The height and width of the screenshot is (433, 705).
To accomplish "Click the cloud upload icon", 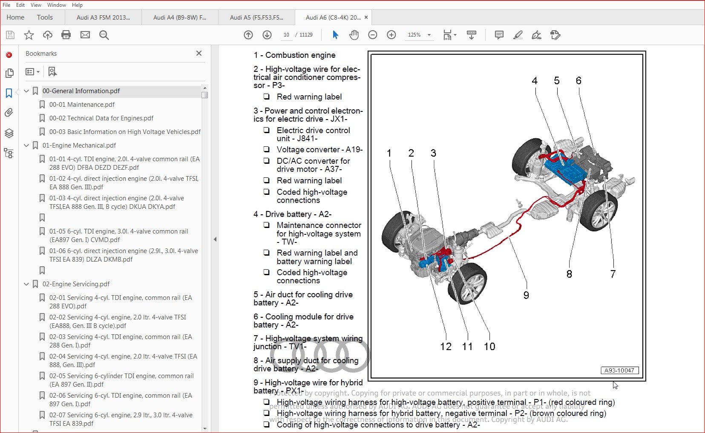I will [47, 35].
